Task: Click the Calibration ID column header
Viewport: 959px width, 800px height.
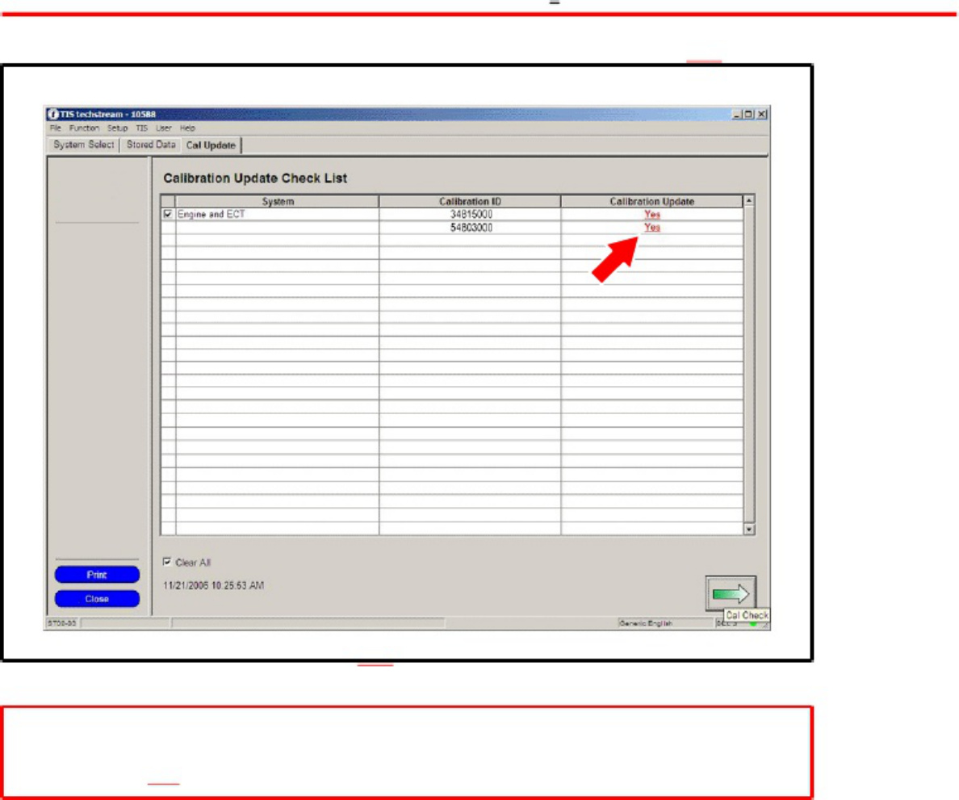Action: (470, 201)
